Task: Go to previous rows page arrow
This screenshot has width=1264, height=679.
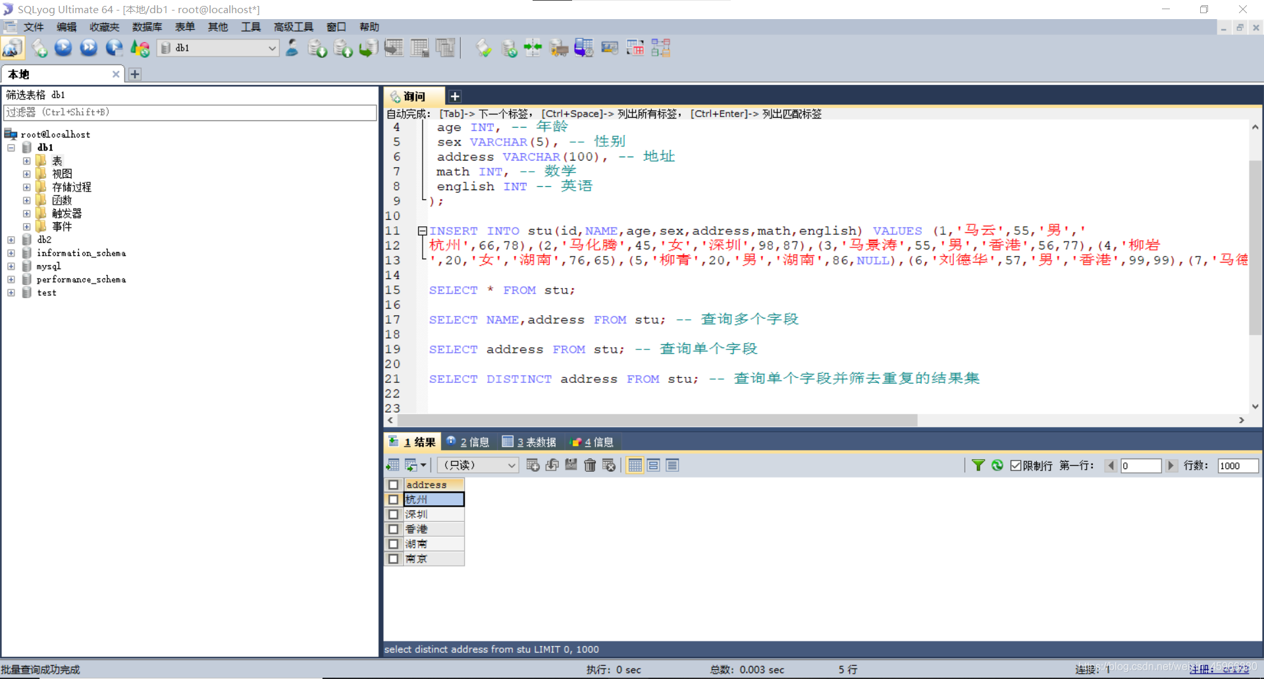Action: pos(1111,465)
